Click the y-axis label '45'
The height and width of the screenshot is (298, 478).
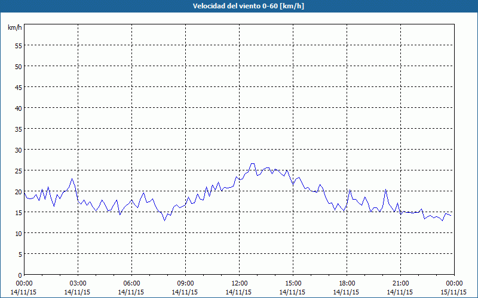(19, 87)
